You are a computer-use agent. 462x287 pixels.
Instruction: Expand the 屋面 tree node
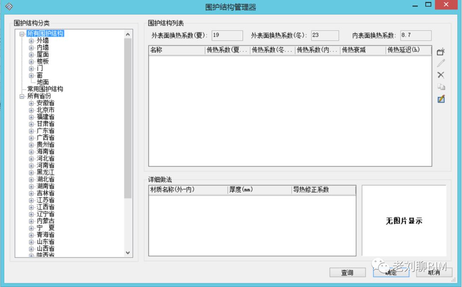pos(31,54)
